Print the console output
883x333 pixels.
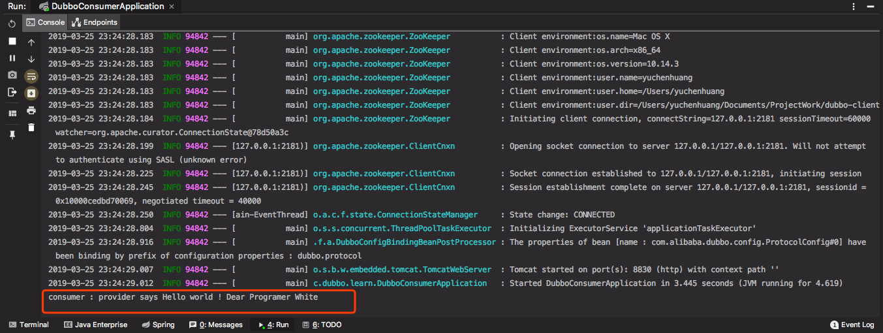31,110
